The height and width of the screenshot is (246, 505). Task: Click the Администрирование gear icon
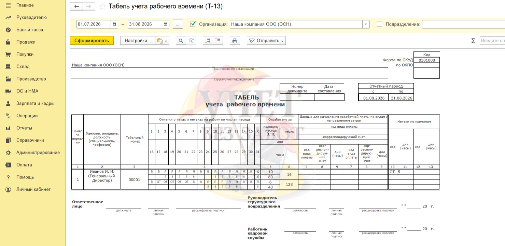(x=8, y=153)
